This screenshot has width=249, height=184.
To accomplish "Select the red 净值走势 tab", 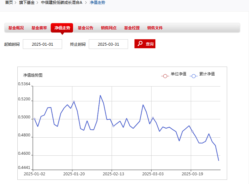I will (x=62, y=28).
